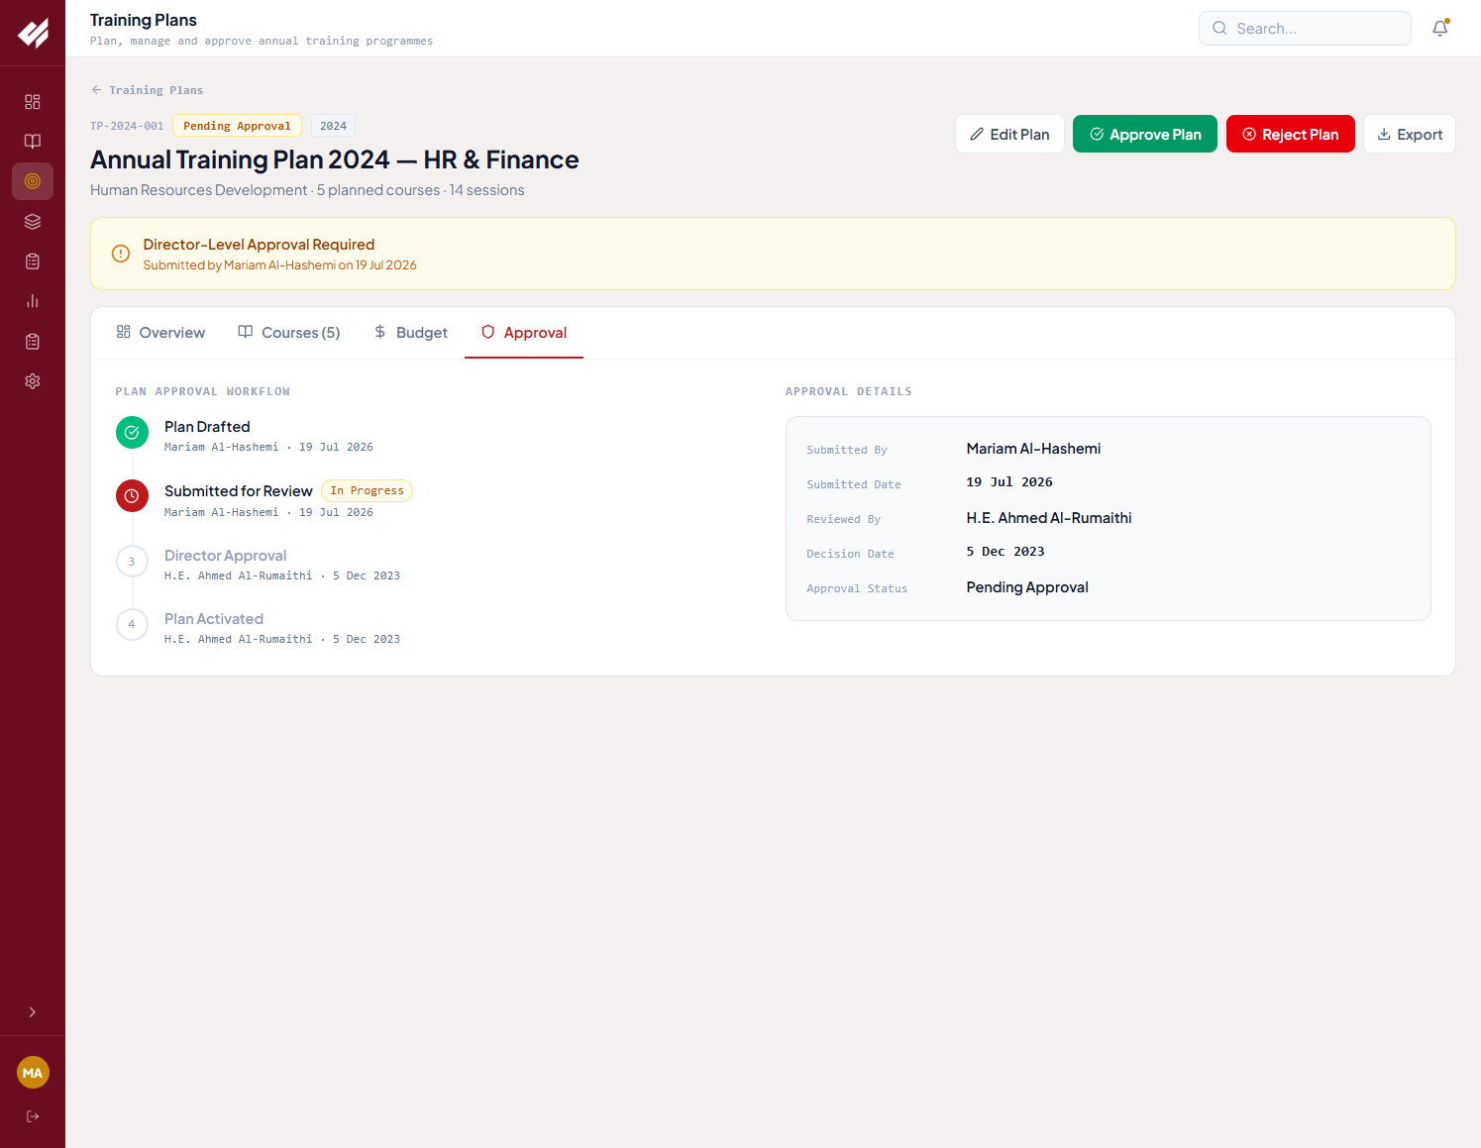Open the stacked layers icon in the sidebar
This screenshot has width=1481, height=1148.
click(x=33, y=222)
